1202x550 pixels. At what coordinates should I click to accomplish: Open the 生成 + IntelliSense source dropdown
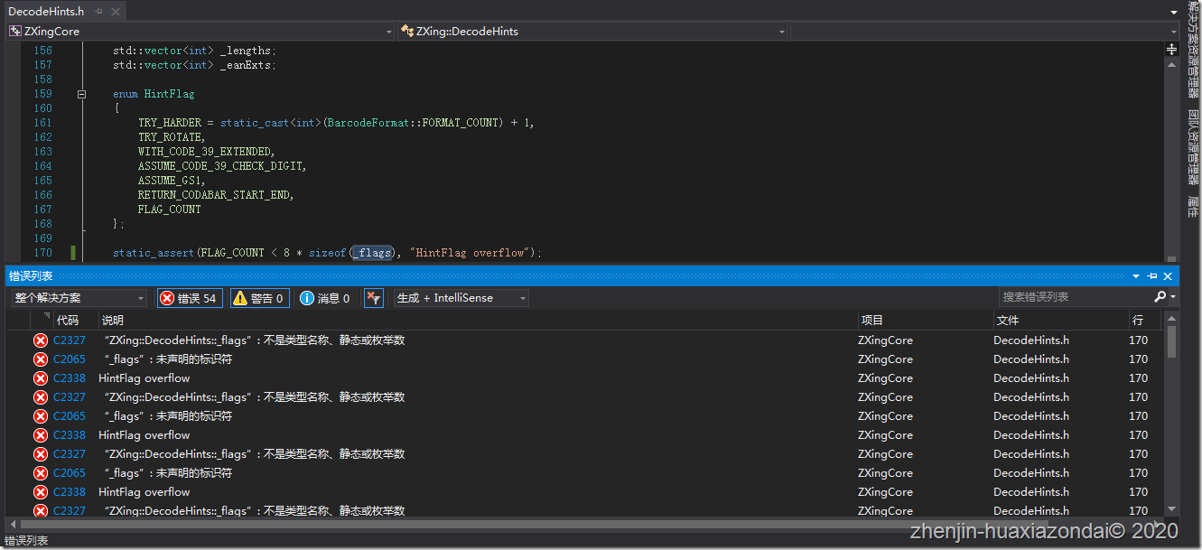coord(461,298)
